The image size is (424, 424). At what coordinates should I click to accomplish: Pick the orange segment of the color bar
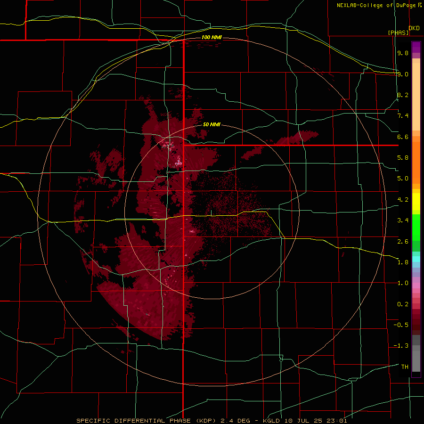(416, 163)
